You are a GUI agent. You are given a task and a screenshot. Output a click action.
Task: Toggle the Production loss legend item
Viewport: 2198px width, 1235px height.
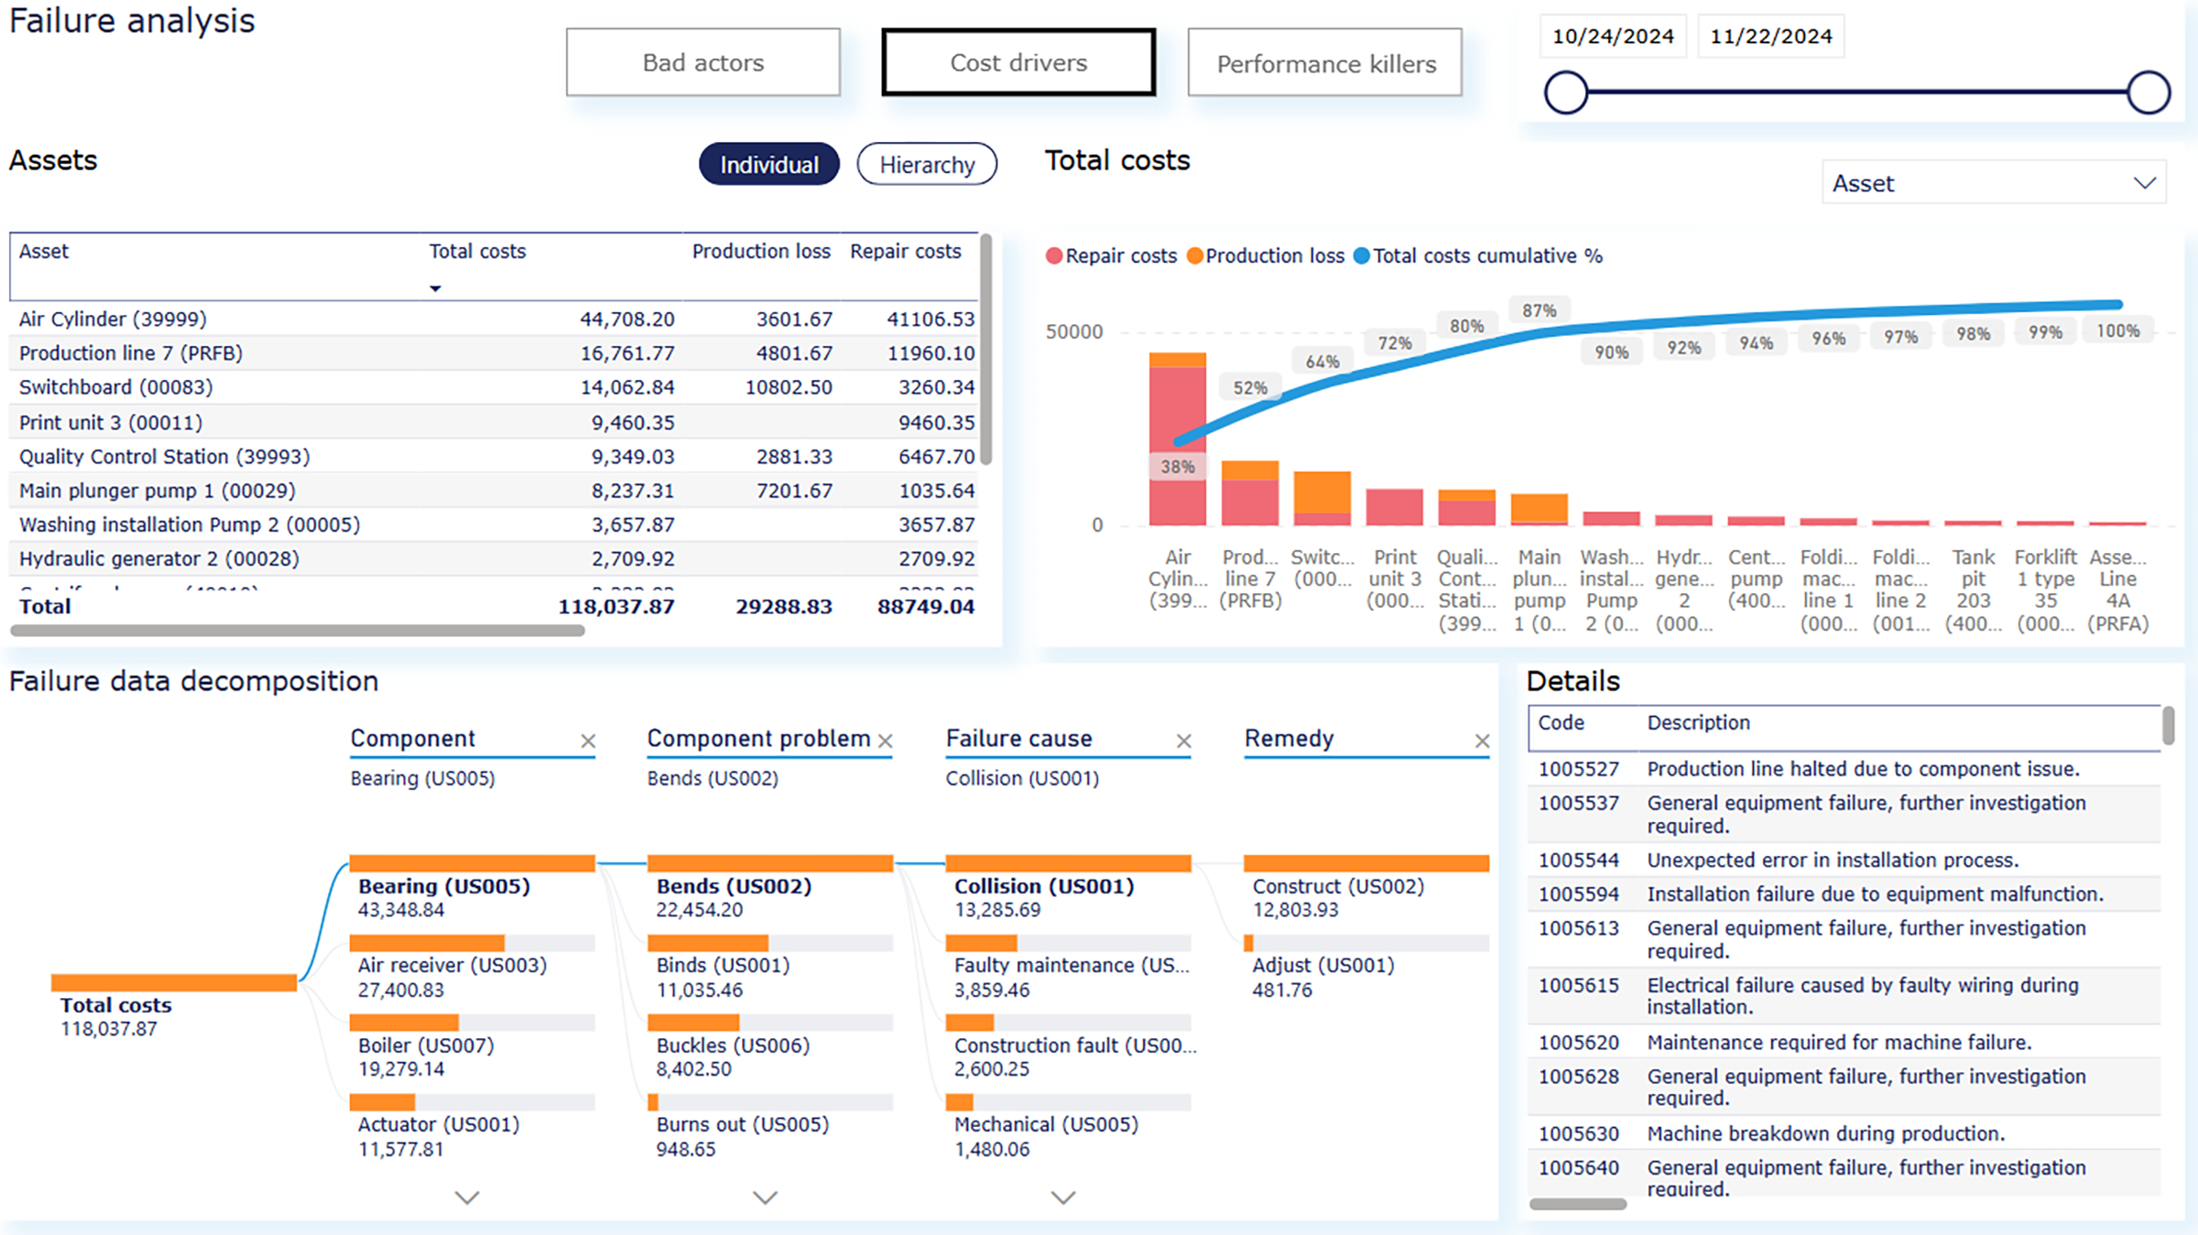tap(1267, 255)
